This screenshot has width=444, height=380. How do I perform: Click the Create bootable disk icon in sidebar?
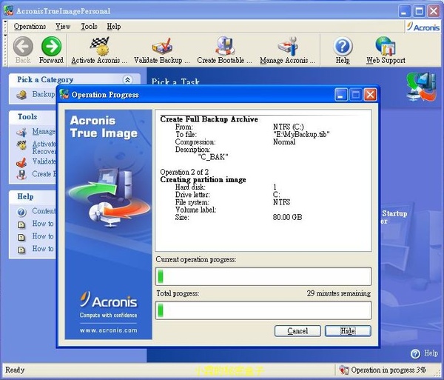(21, 175)
